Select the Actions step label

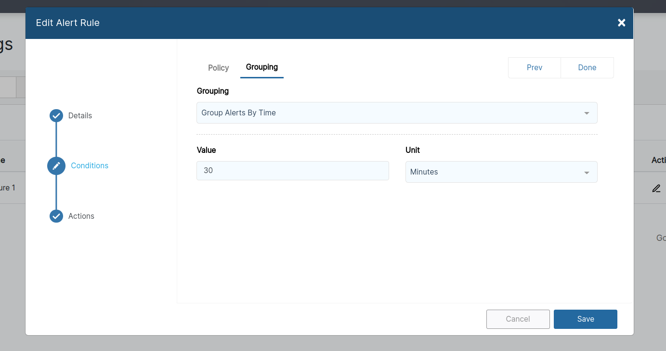pos(81,216)
